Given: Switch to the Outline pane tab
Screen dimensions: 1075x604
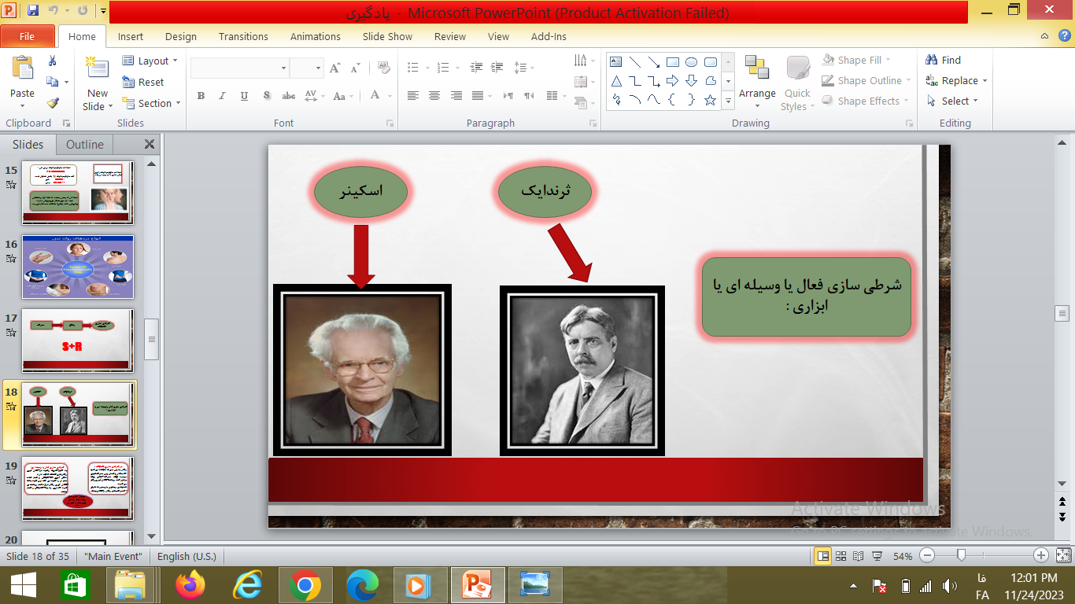Looking at the screenshot, I should click(x=85, y=145).
